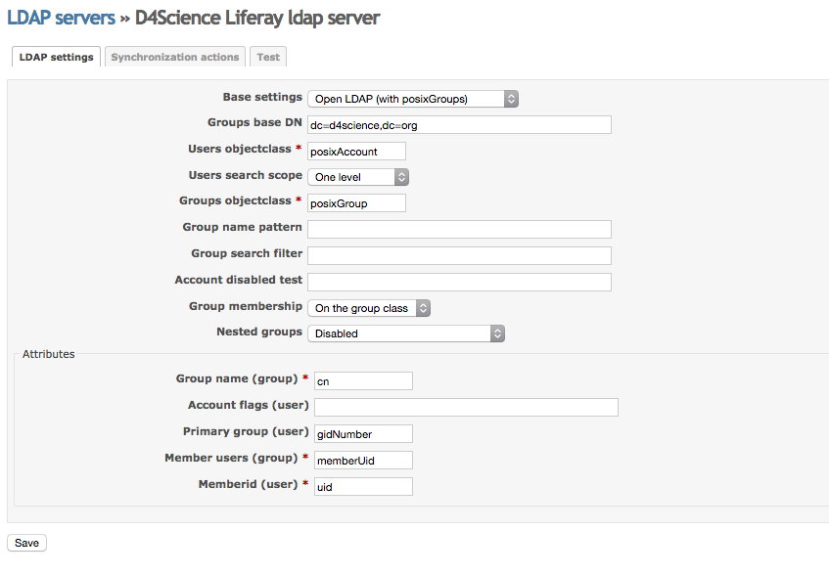The image size is (829, 576).
Task: Focus the Group search filter input
Action: coord(459,255)
